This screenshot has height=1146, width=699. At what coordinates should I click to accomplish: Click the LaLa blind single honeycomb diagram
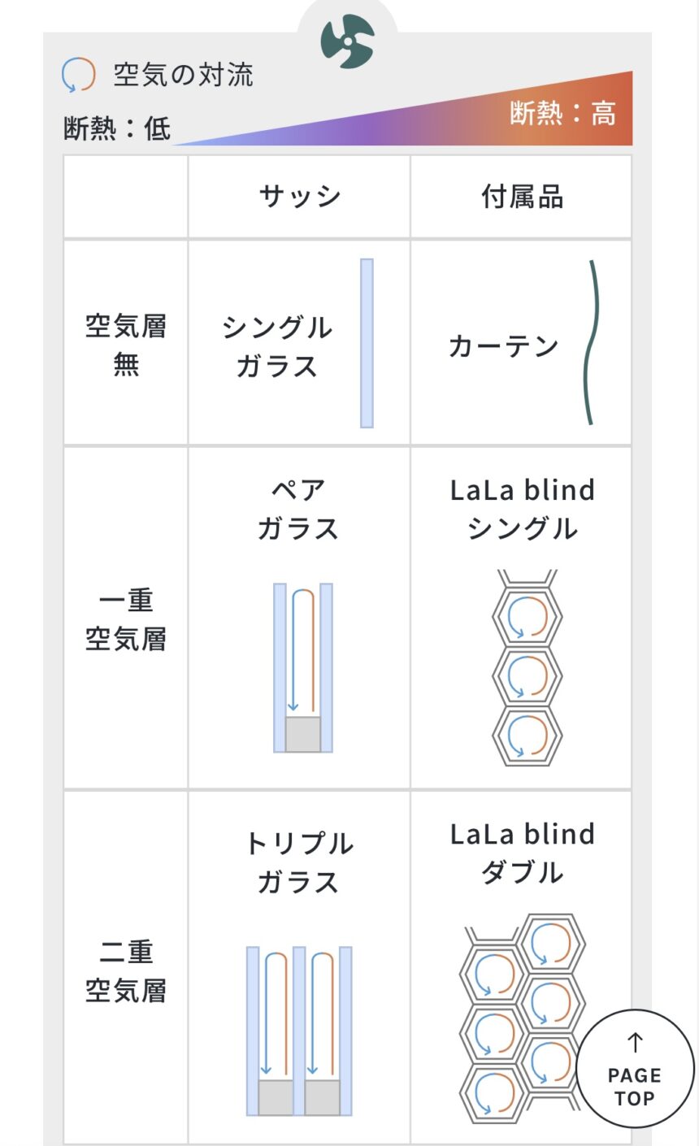[x=527, y=667]
